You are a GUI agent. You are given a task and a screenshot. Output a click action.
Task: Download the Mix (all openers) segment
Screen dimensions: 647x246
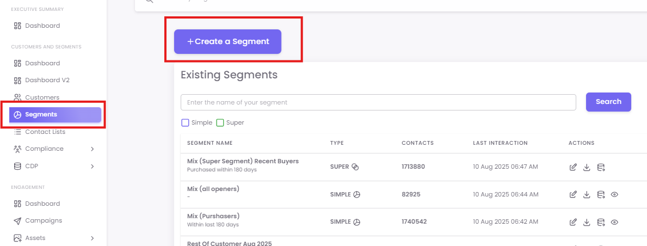coord(587,194)
